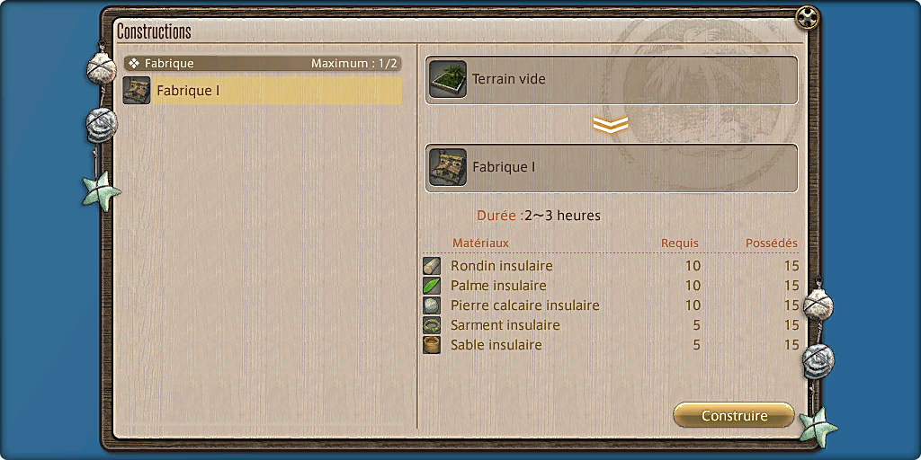Click the Pierre calcaire insulaire stone icon
The height and width of the screenshot is (460, 921).
(x=432, y=305)
